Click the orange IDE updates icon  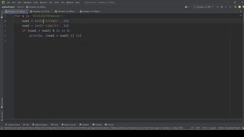239,7
